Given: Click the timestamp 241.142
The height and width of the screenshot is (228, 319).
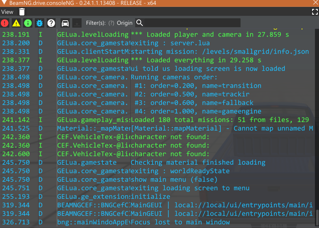Looking at the screenshot, I should [x=16, y=120].
